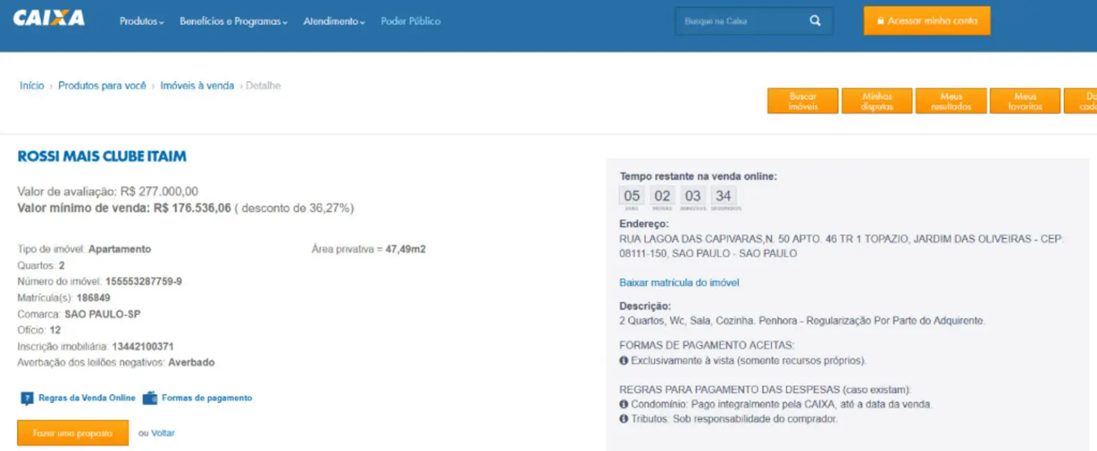This screenshot has width=1097, height=451.
Task: Click info icon beside Exclusivamente à vista
Action: click(x=624, y=361)
